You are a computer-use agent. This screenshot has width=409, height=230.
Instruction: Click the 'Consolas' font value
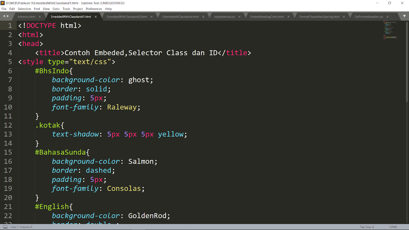pyautogui.click(x=124, y=189)
